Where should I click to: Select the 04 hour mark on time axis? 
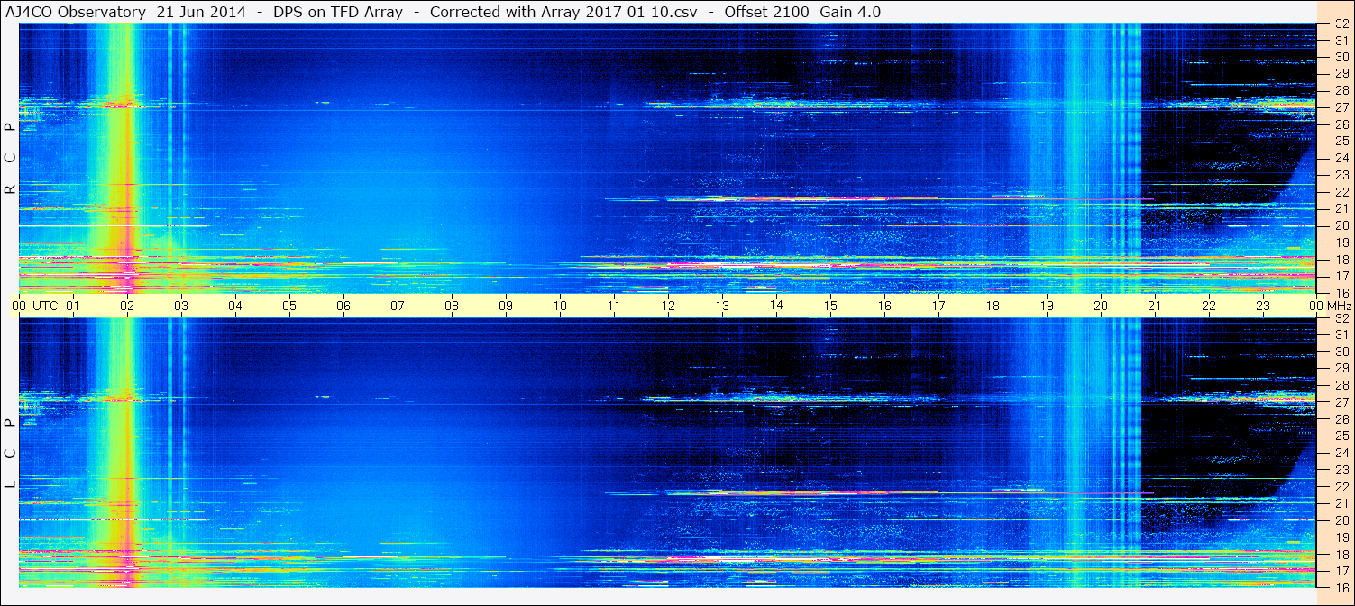(235, 306)
